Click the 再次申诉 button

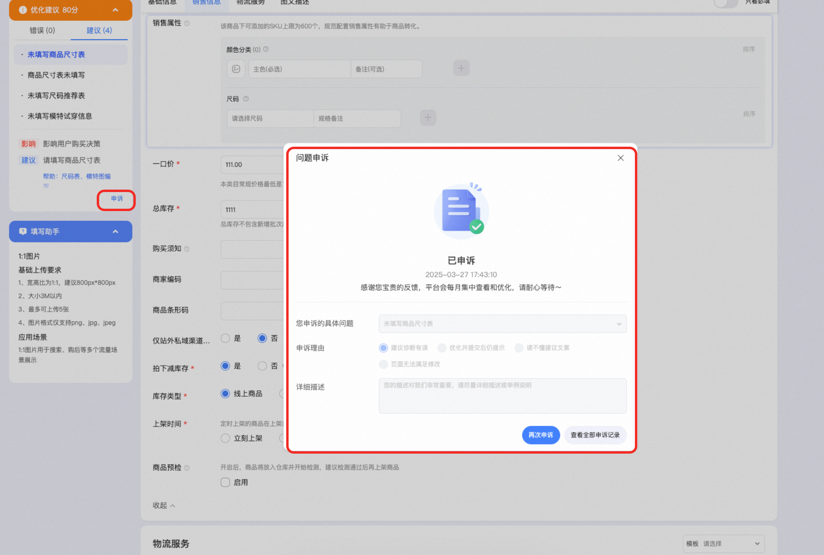tap(541, 435)
